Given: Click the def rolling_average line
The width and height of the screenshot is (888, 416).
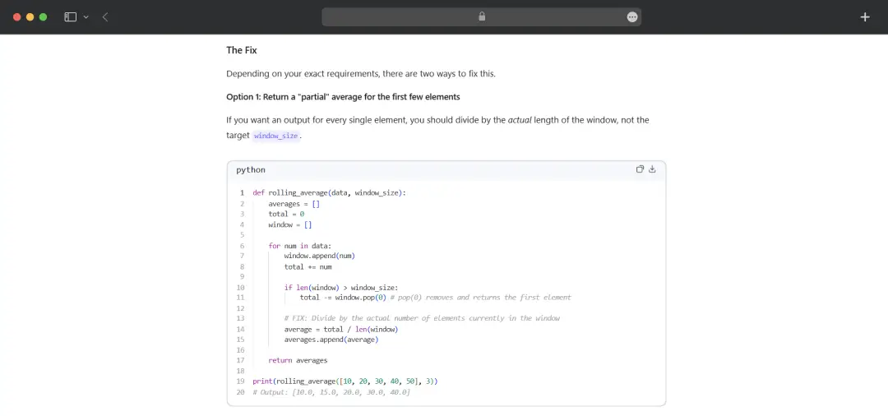Looking at the screenshot, I should pos(330,193).
